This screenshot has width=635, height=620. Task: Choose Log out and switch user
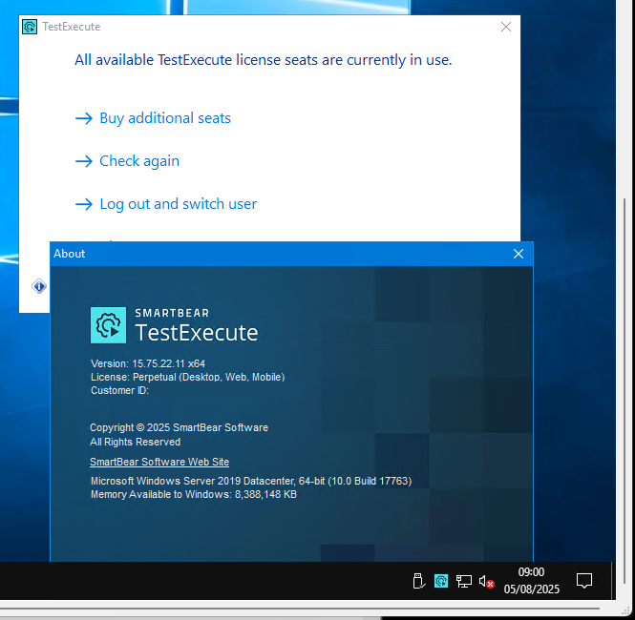click(x=179, y=204)
